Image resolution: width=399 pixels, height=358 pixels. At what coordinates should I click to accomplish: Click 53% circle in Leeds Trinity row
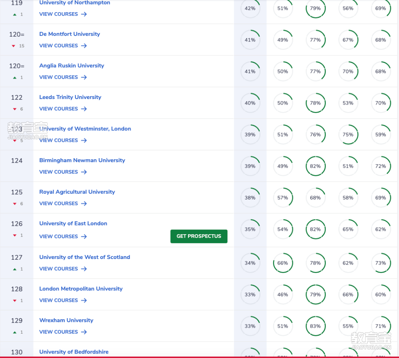[348, 103]
